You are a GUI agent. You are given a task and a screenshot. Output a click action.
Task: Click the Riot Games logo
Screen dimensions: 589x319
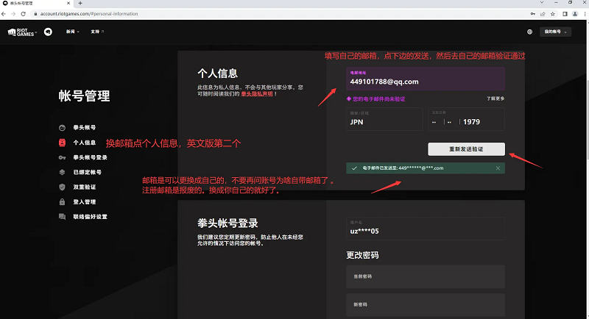coord(22,32)
